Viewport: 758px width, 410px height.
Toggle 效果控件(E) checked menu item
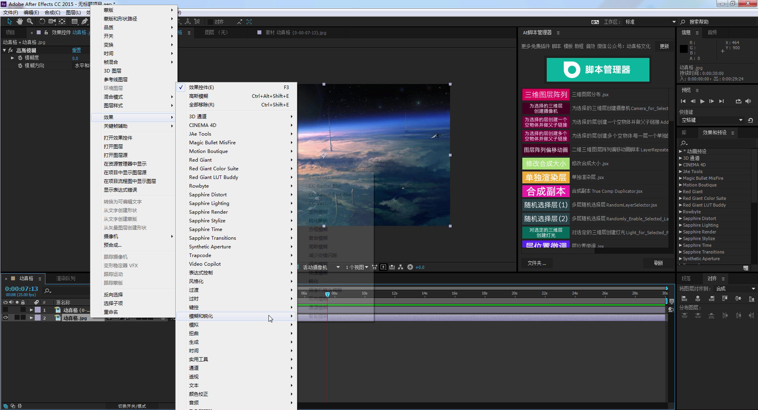coord(236,88)
